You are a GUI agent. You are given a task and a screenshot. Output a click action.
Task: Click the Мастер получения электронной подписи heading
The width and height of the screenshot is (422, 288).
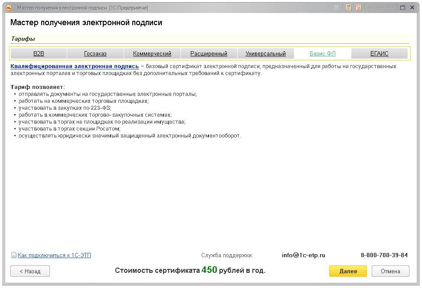86,23
